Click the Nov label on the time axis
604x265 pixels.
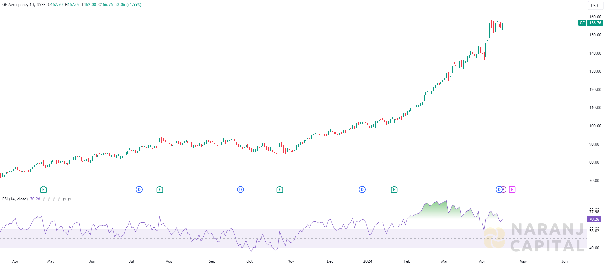[291, 261]
